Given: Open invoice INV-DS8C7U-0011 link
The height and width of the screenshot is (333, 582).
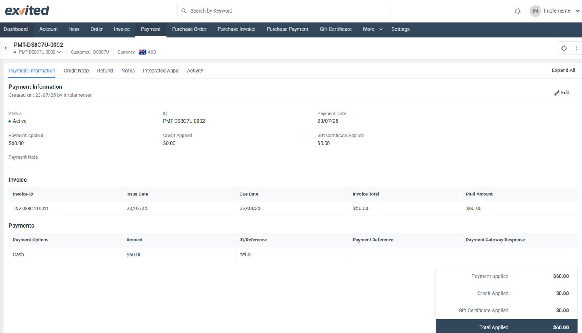Looking at the screenshot, I should (x=32, y=209).
